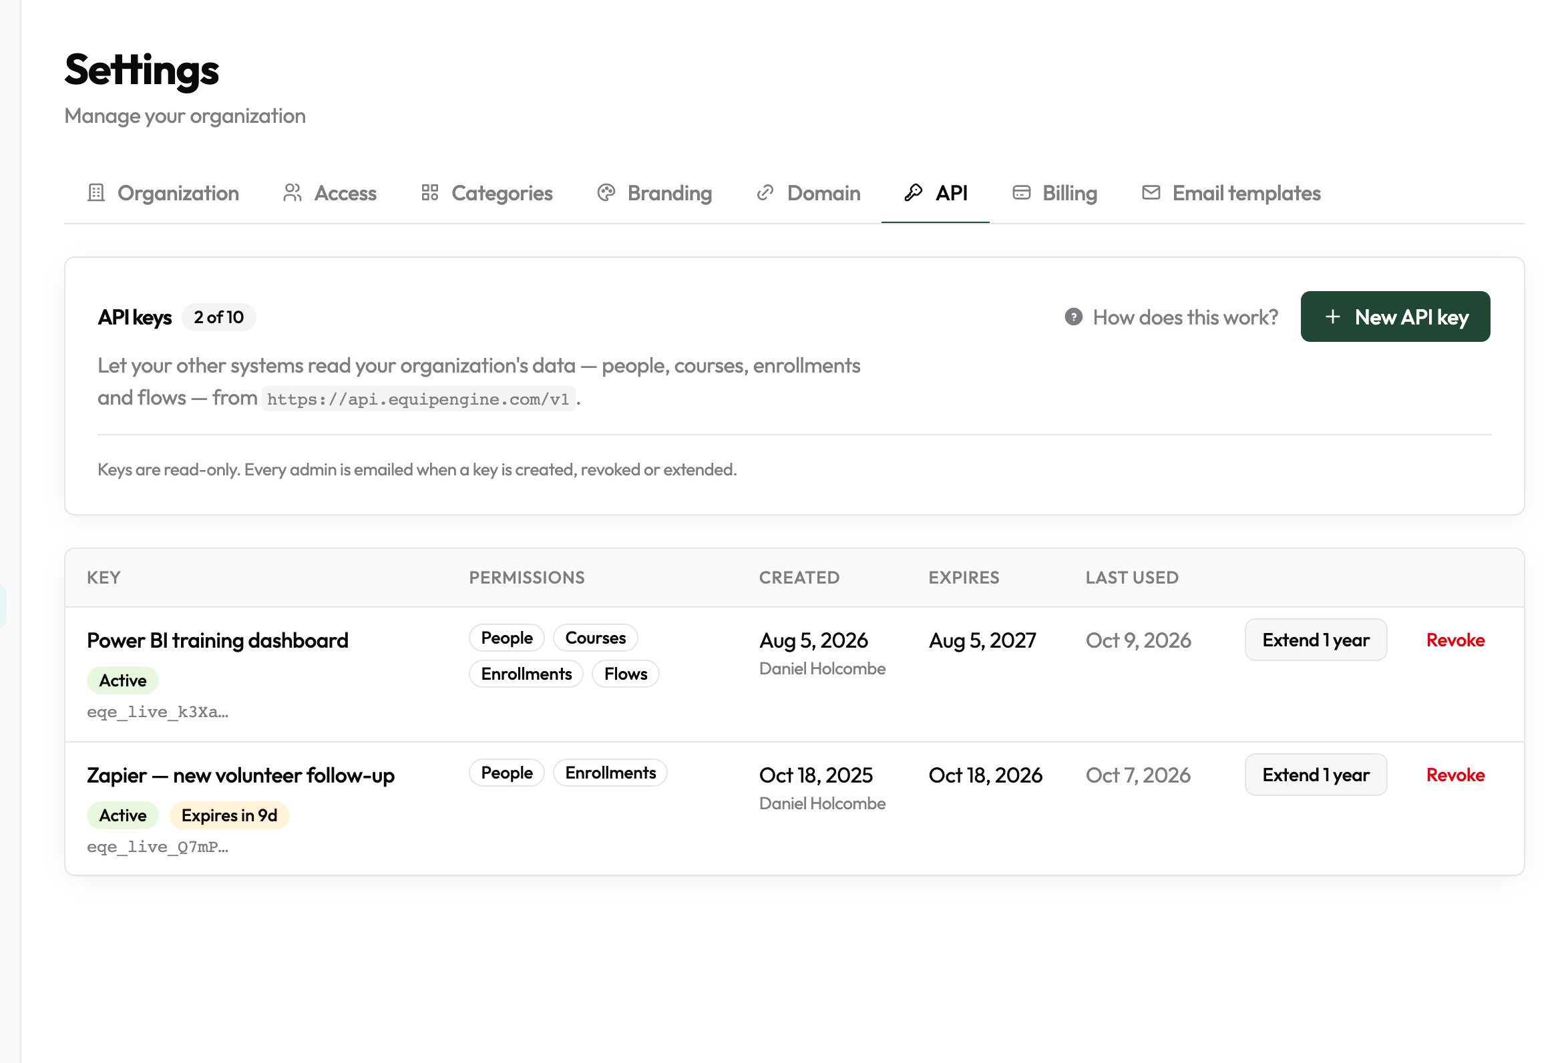Click the 'Expires in 9d' badge
1568x1063 pixels.
(230, 815)
